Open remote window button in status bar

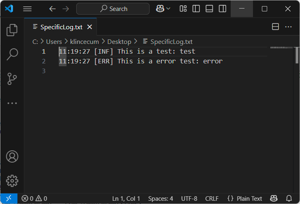click(9, 198)
